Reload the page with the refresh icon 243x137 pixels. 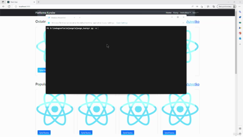[9, 6]
